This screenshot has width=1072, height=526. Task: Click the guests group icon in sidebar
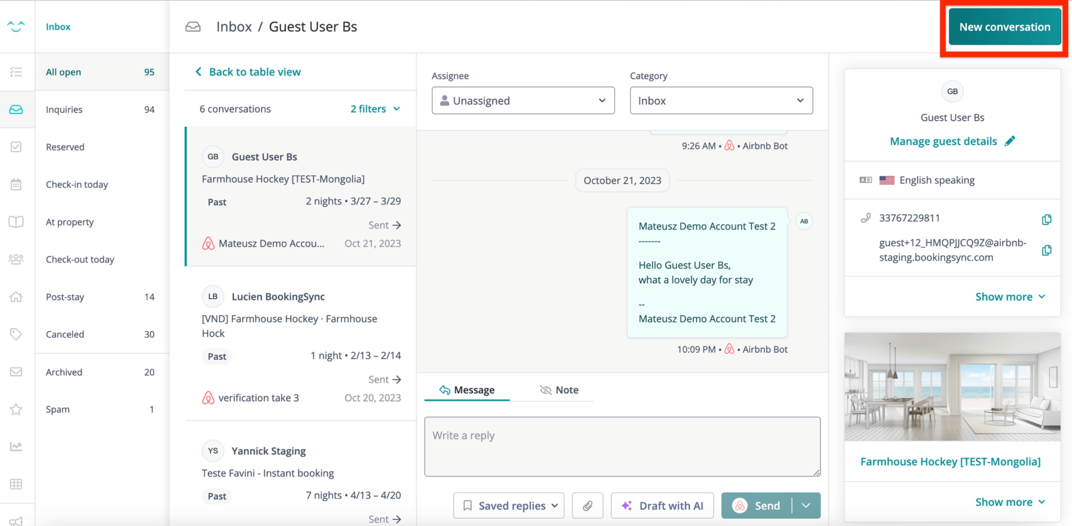coord(16,259)
